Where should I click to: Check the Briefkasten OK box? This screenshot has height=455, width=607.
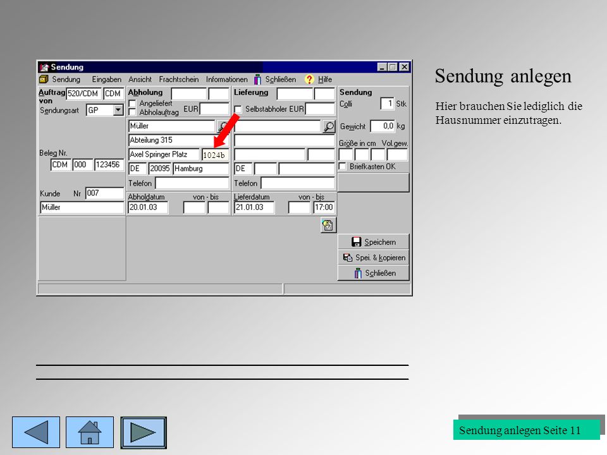(x=343, y=166)
